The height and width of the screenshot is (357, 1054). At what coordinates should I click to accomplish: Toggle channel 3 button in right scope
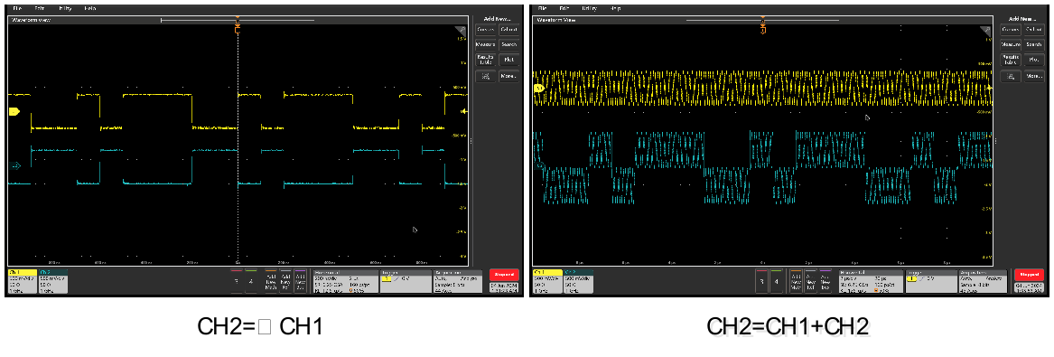760,281
